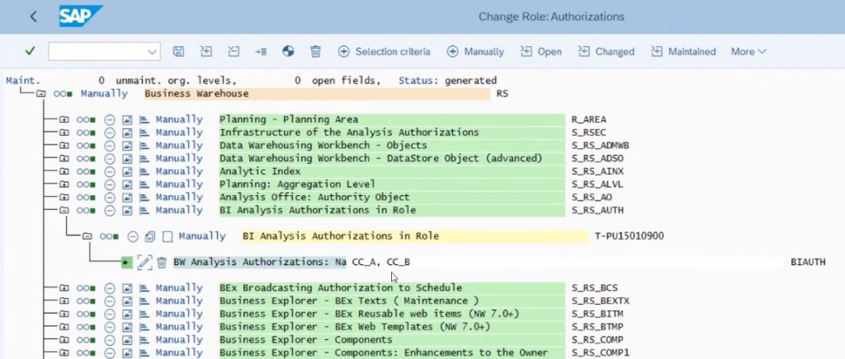Deactivate S_RS_ADMWB row via minus icon
This screenshot has height=359, width=845.
pyautogui.click(x=110, y=145)
